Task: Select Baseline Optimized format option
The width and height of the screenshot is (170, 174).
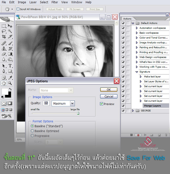Action: tap(32, 131)
